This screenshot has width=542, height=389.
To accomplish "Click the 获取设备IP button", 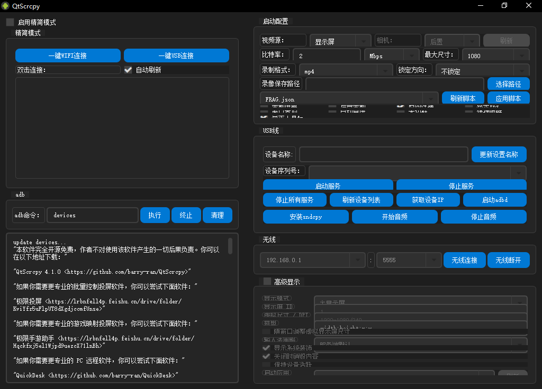I will click(428, 200).
